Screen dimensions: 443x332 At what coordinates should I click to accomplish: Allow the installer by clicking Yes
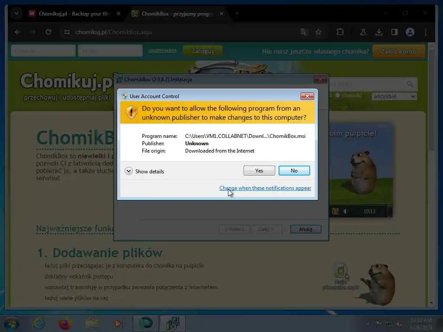click(259, 170)
